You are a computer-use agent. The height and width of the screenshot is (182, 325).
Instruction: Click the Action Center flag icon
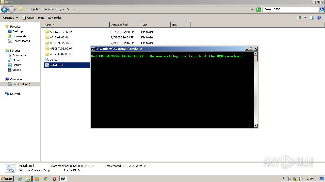(x=301, y=179)
